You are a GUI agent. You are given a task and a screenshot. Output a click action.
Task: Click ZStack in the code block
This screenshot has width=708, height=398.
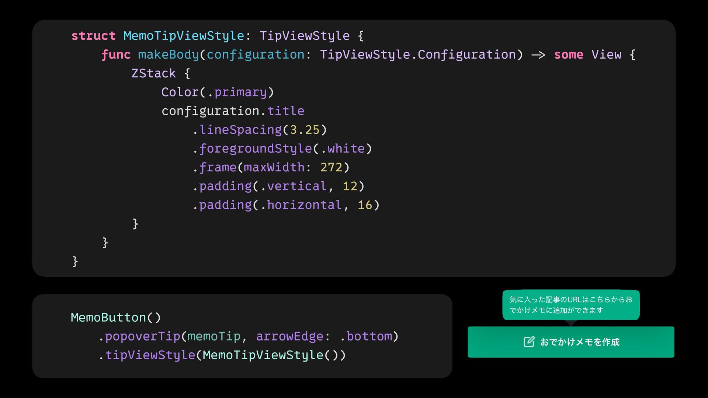(x=153, y=73)
